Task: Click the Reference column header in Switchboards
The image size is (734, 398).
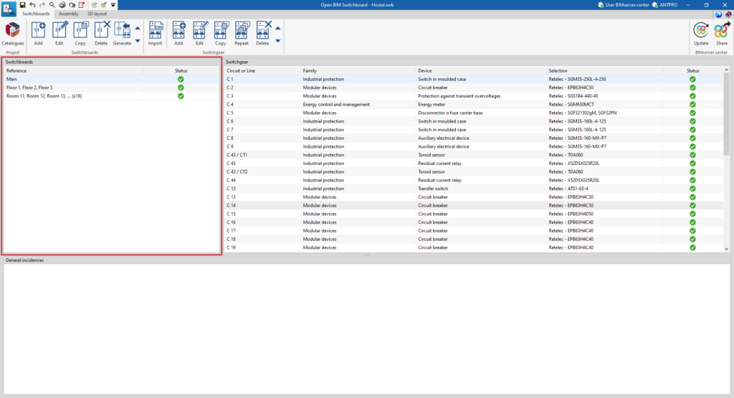Action: [x=74, y=71]
